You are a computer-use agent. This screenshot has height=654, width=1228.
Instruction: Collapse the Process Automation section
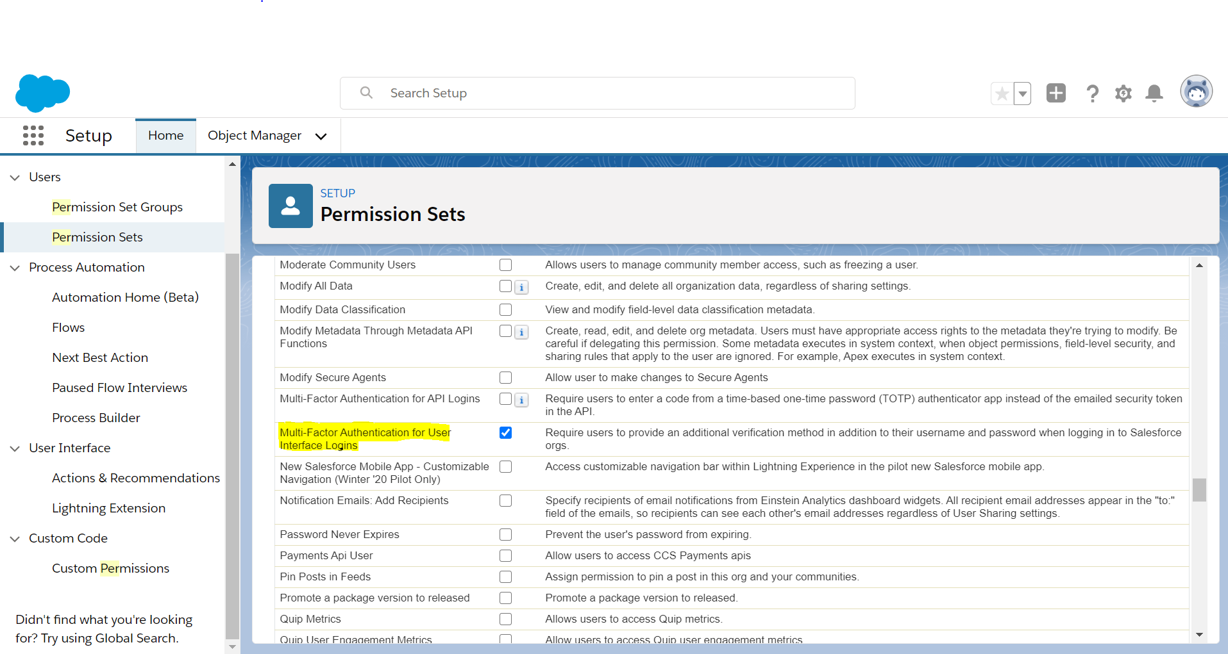click(15, 267)
